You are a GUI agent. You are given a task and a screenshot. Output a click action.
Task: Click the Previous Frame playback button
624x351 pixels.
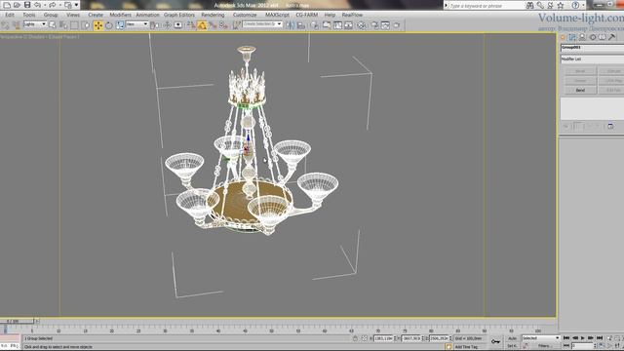point(574,338)
